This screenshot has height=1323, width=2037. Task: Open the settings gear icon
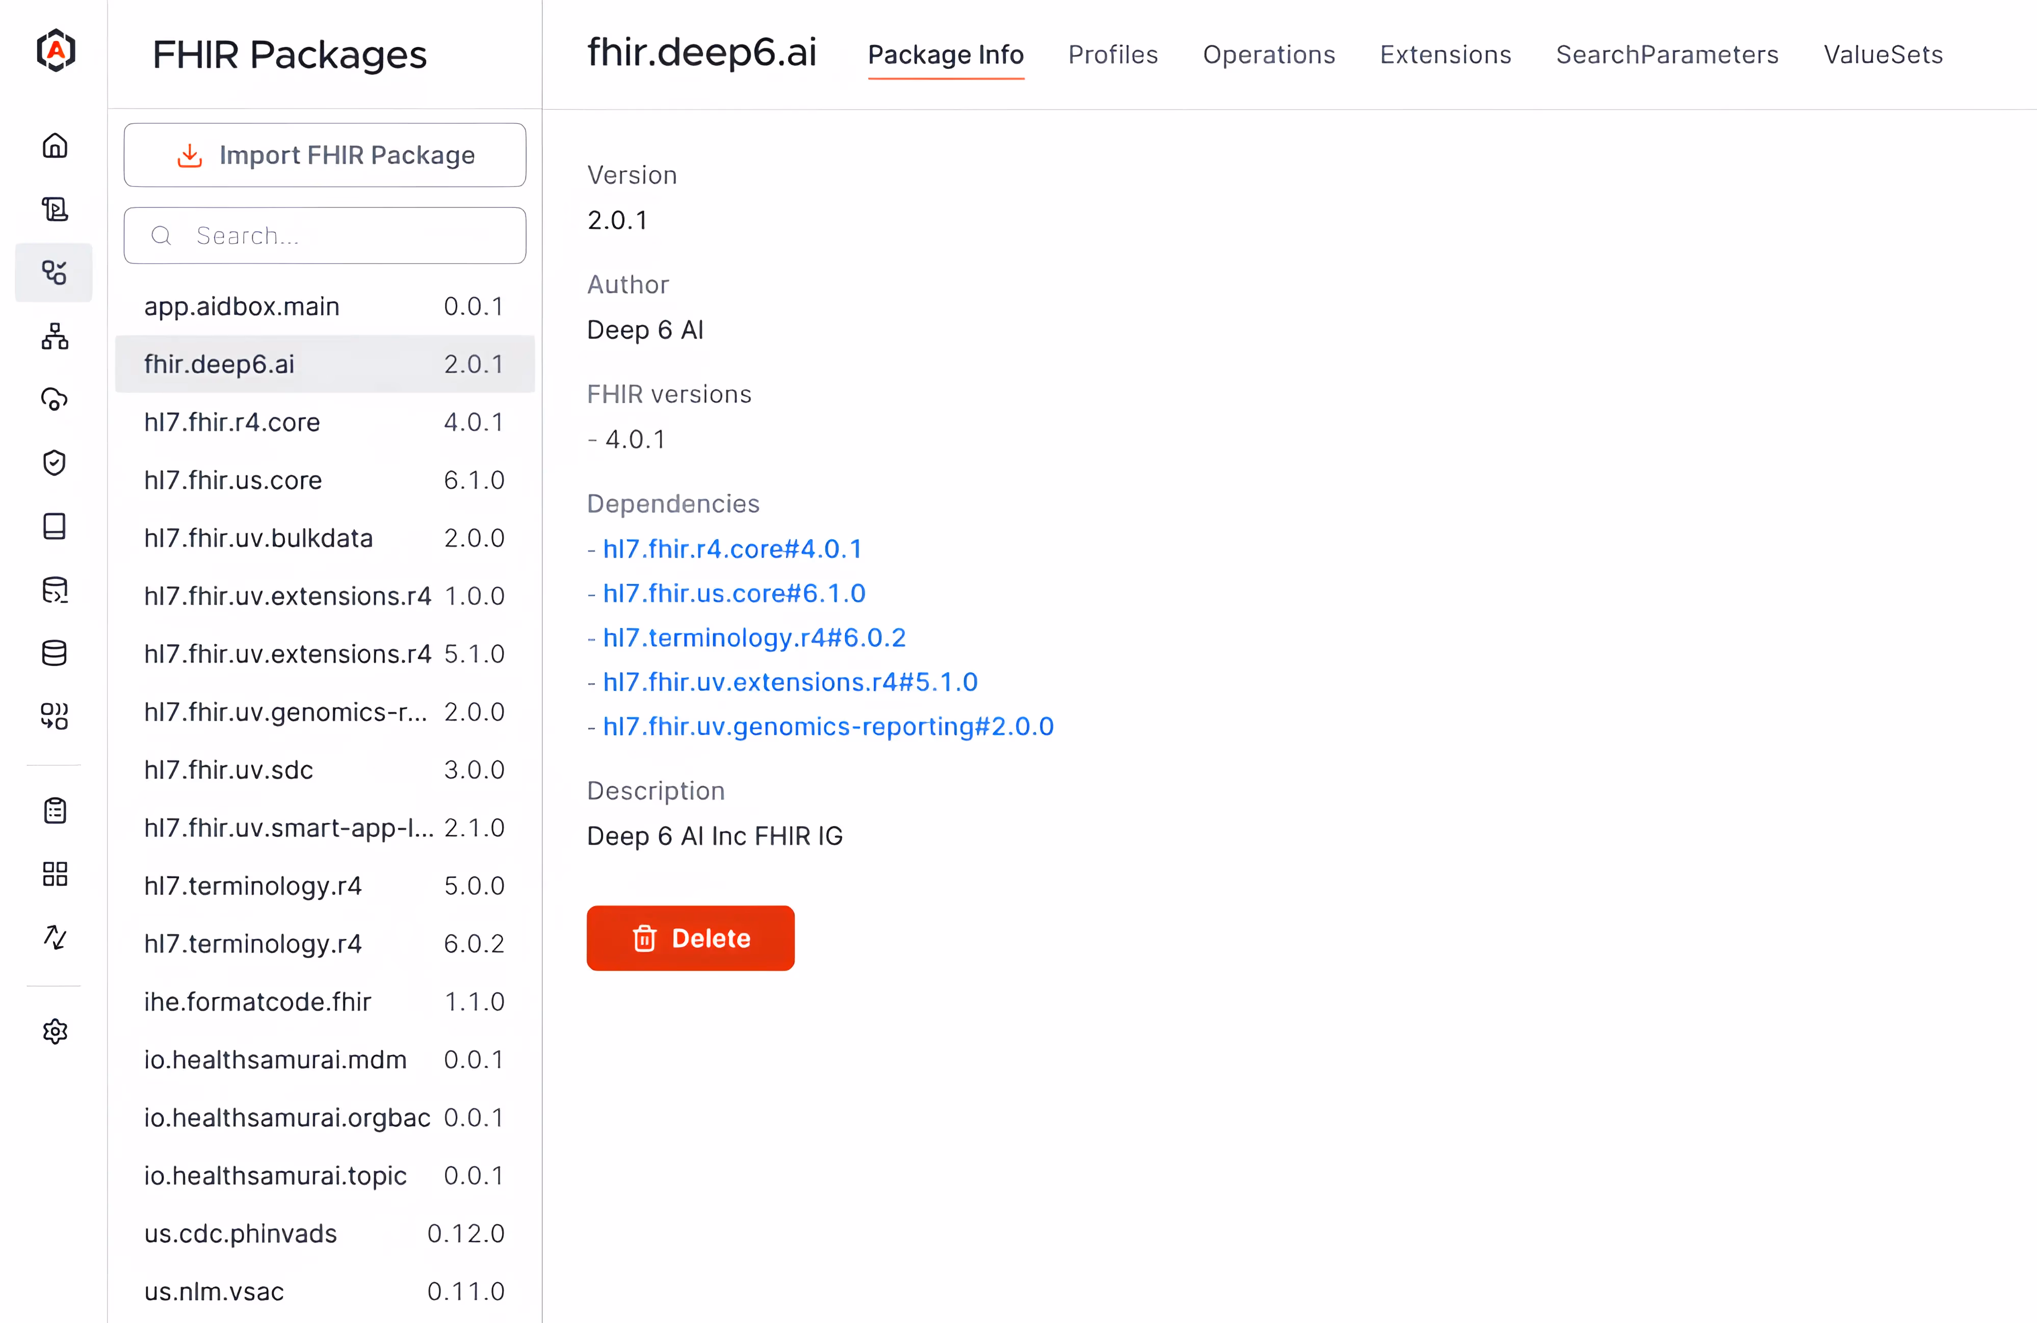point(55,1031)
